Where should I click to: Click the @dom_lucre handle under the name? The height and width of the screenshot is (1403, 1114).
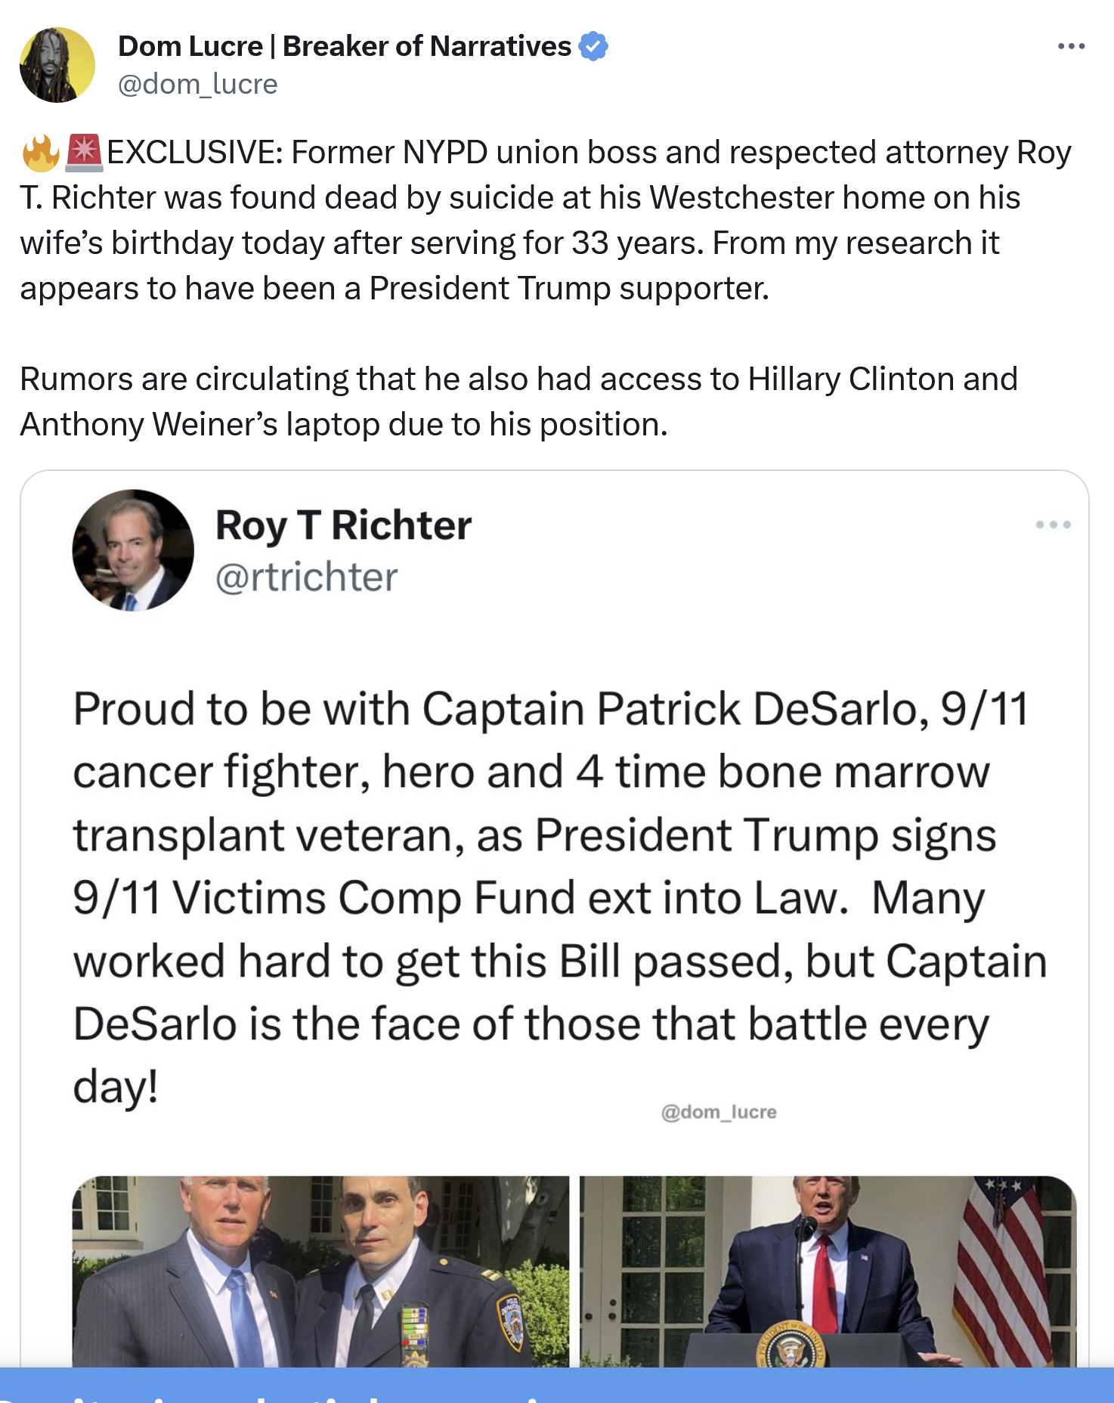(x=198, y=84)
